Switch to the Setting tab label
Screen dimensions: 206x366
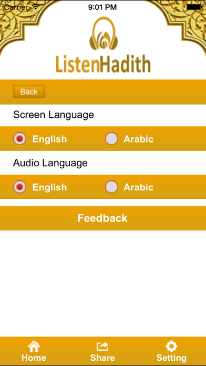(171, 358)
